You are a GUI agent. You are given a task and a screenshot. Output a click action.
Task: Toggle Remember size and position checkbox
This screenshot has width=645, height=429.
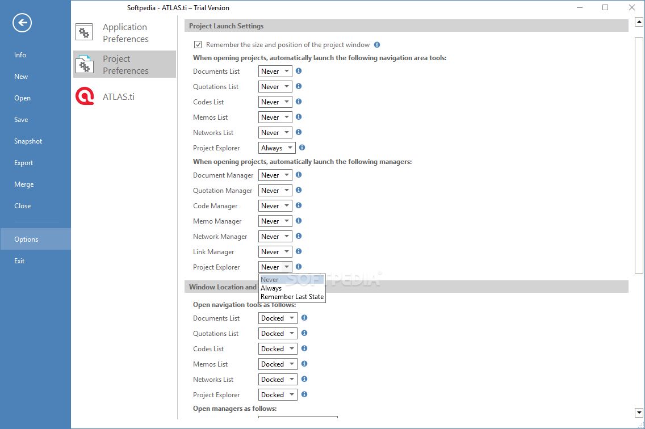point(198,44)
